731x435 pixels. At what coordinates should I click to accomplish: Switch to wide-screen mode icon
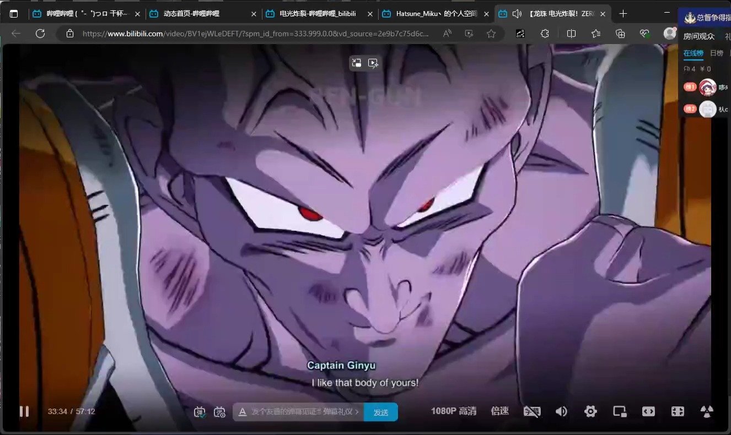point(649,411)
